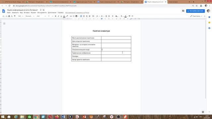The height and width of the screenshot is (119, 212).
Task: Open Windows Start menu
Action: 2,117
